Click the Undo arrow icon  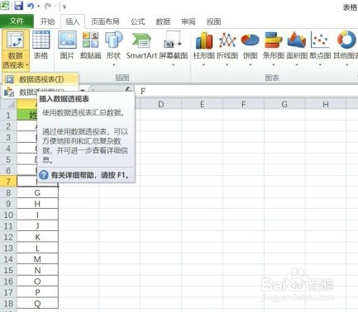tap(31, 6)
